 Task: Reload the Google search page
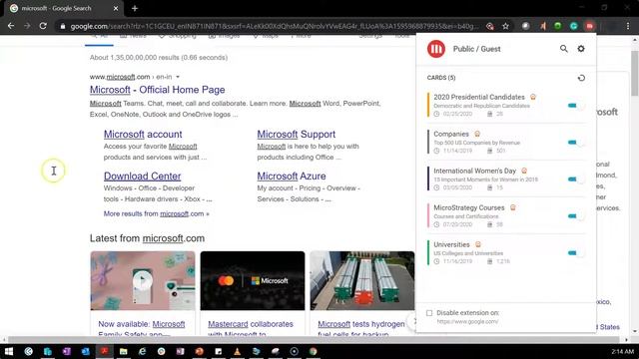[43, 26]
